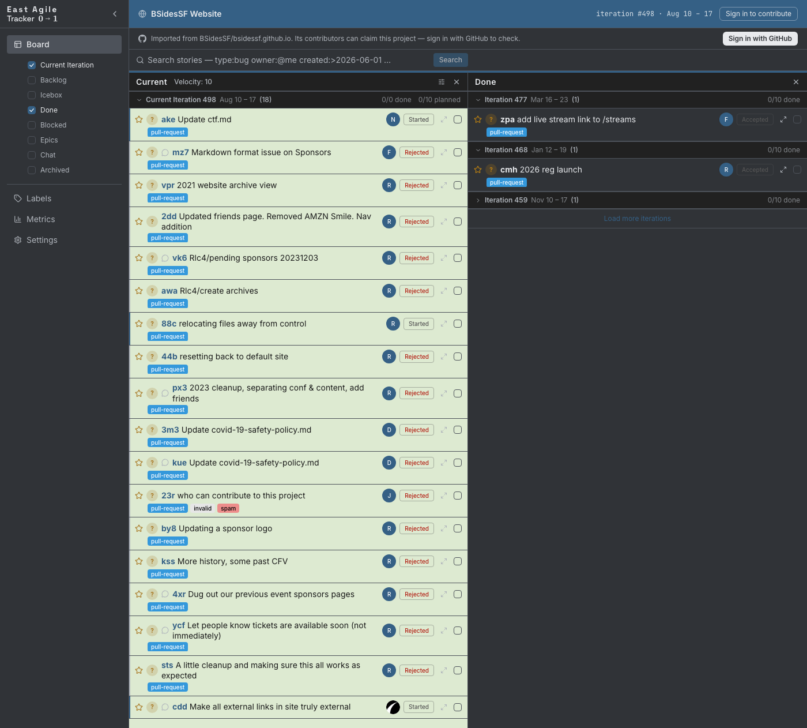Click Sign in to contribute button
This screenshot has width=807, height=728.
pyautogui.click(x=759, y=14)
